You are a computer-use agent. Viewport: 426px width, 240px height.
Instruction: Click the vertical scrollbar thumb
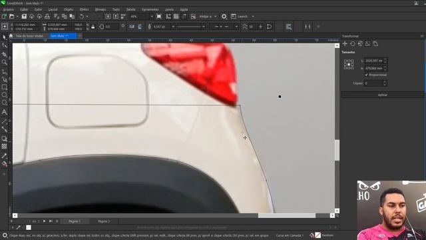pyautogui.click(x=337, y=150)
